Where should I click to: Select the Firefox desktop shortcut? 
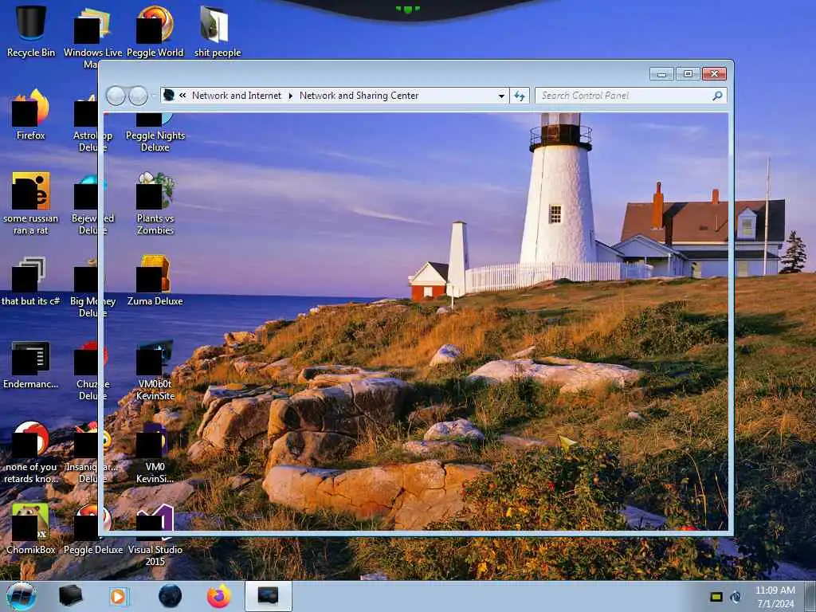click(31, 115)
